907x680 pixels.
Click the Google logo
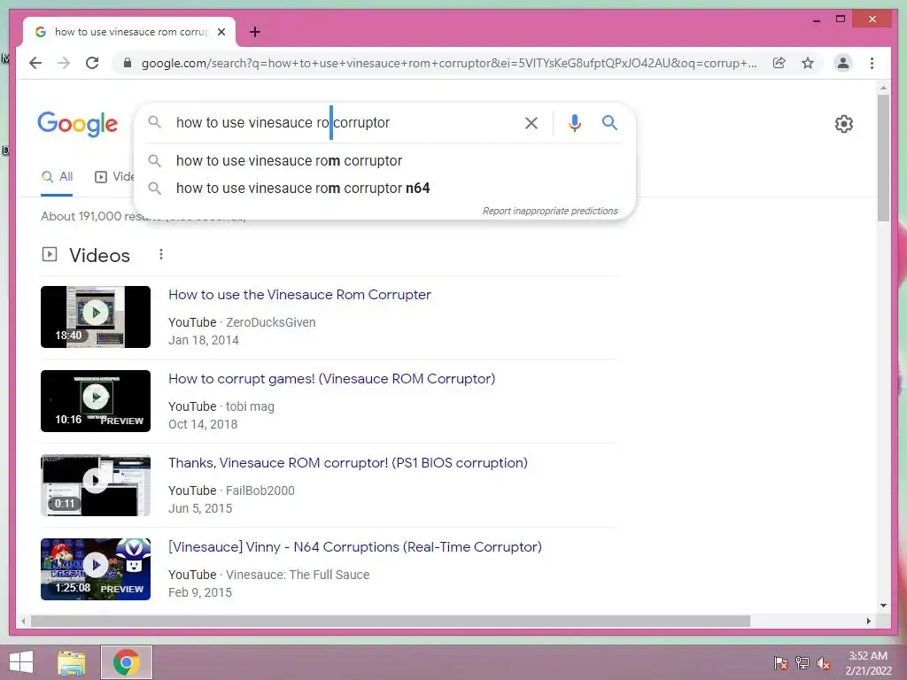pyautogui.click(x=78, y=124)
